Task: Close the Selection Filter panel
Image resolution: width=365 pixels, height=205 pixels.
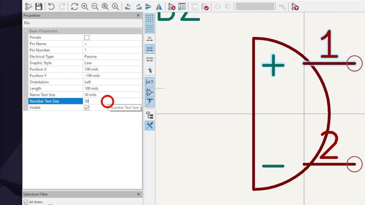Action: pos(138,194)
